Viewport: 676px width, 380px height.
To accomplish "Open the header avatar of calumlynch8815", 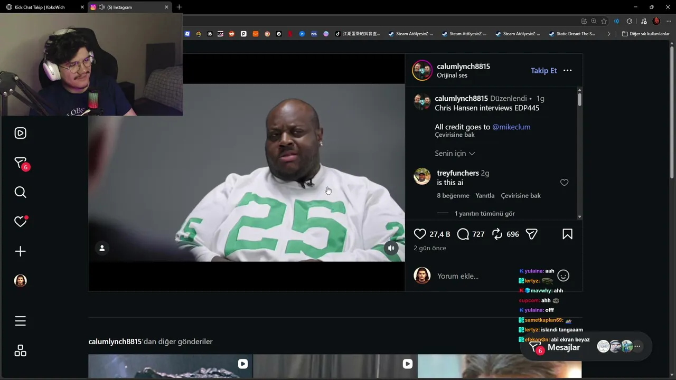I will click(x=422, y=71).
